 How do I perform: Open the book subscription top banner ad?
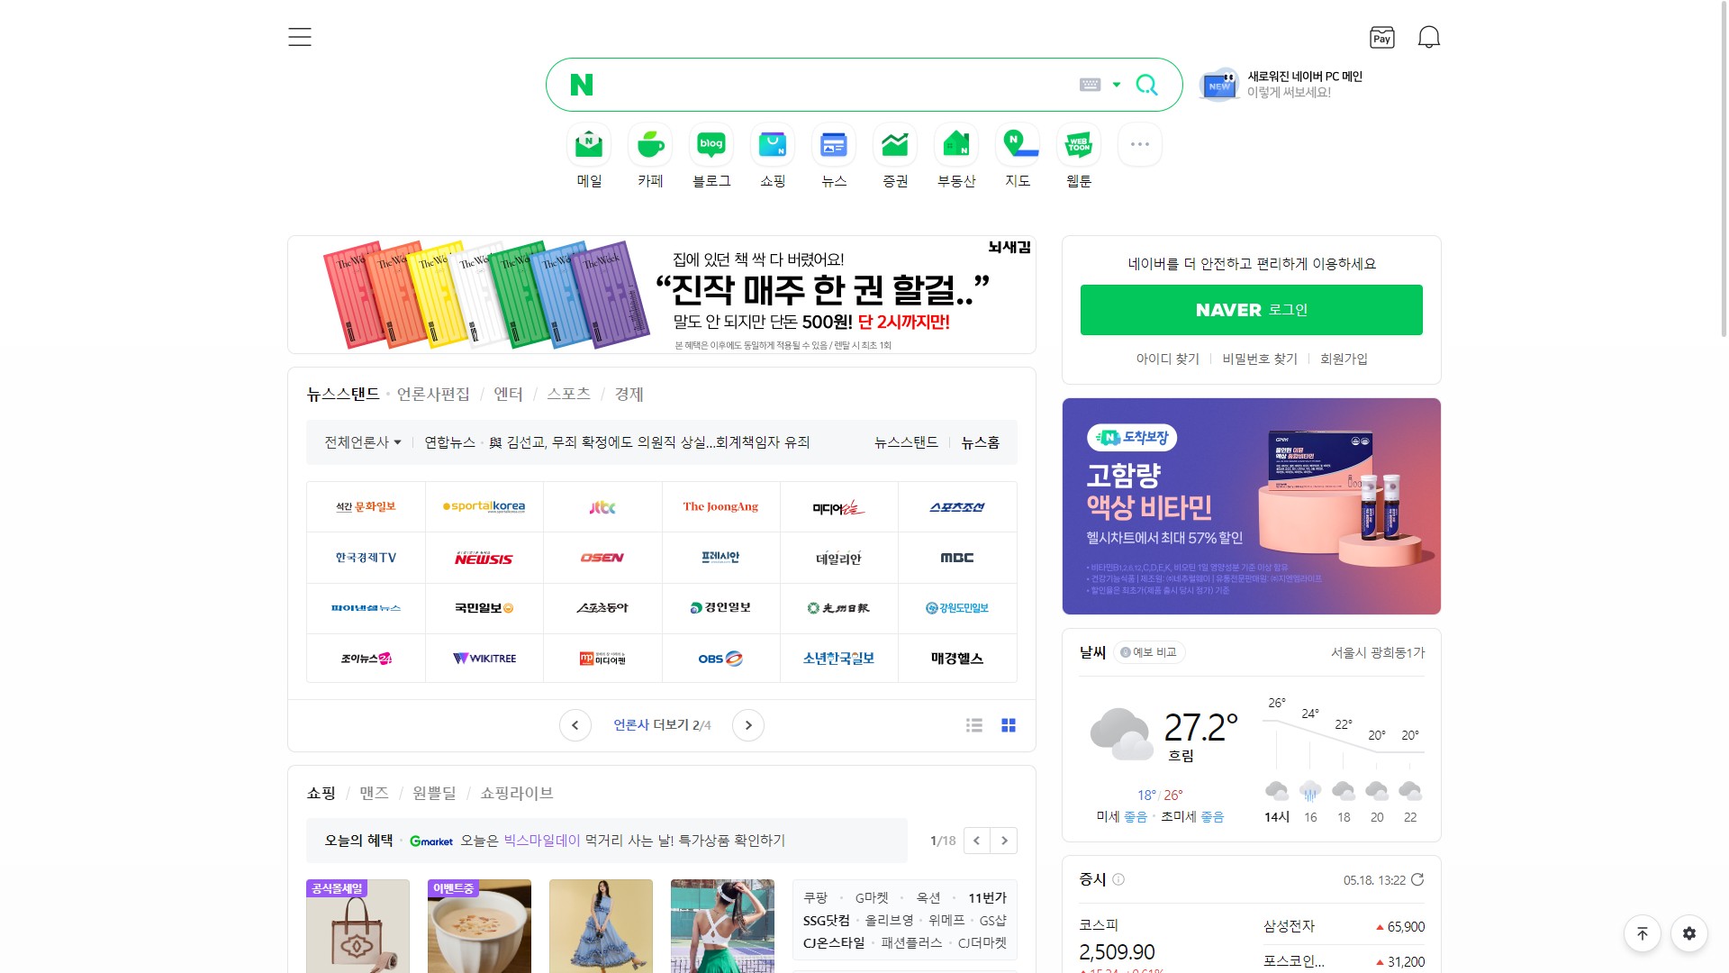[x=662, y=295]
